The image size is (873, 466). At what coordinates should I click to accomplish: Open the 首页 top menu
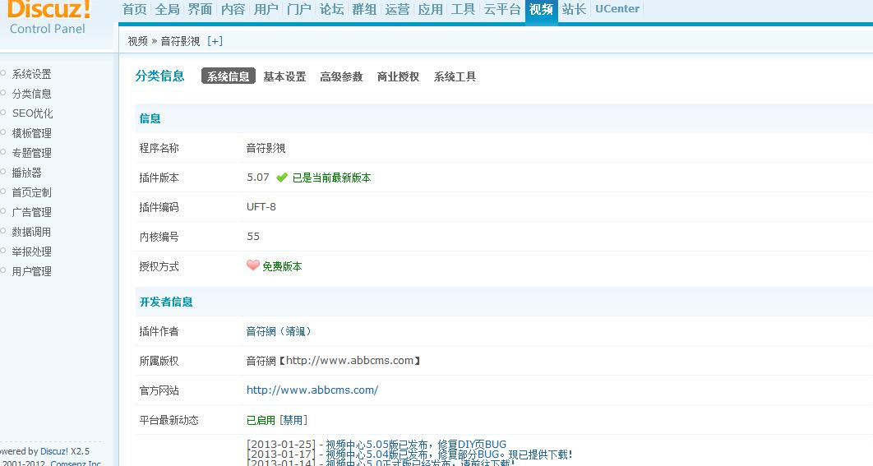pyautogui.click(x=134, y=10)
